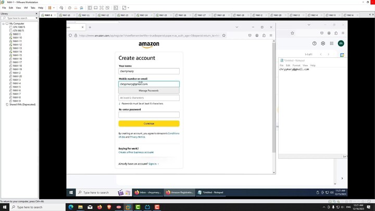
Task: Switch to the MAY-10 VM tab
Action: tap(66, 15)
